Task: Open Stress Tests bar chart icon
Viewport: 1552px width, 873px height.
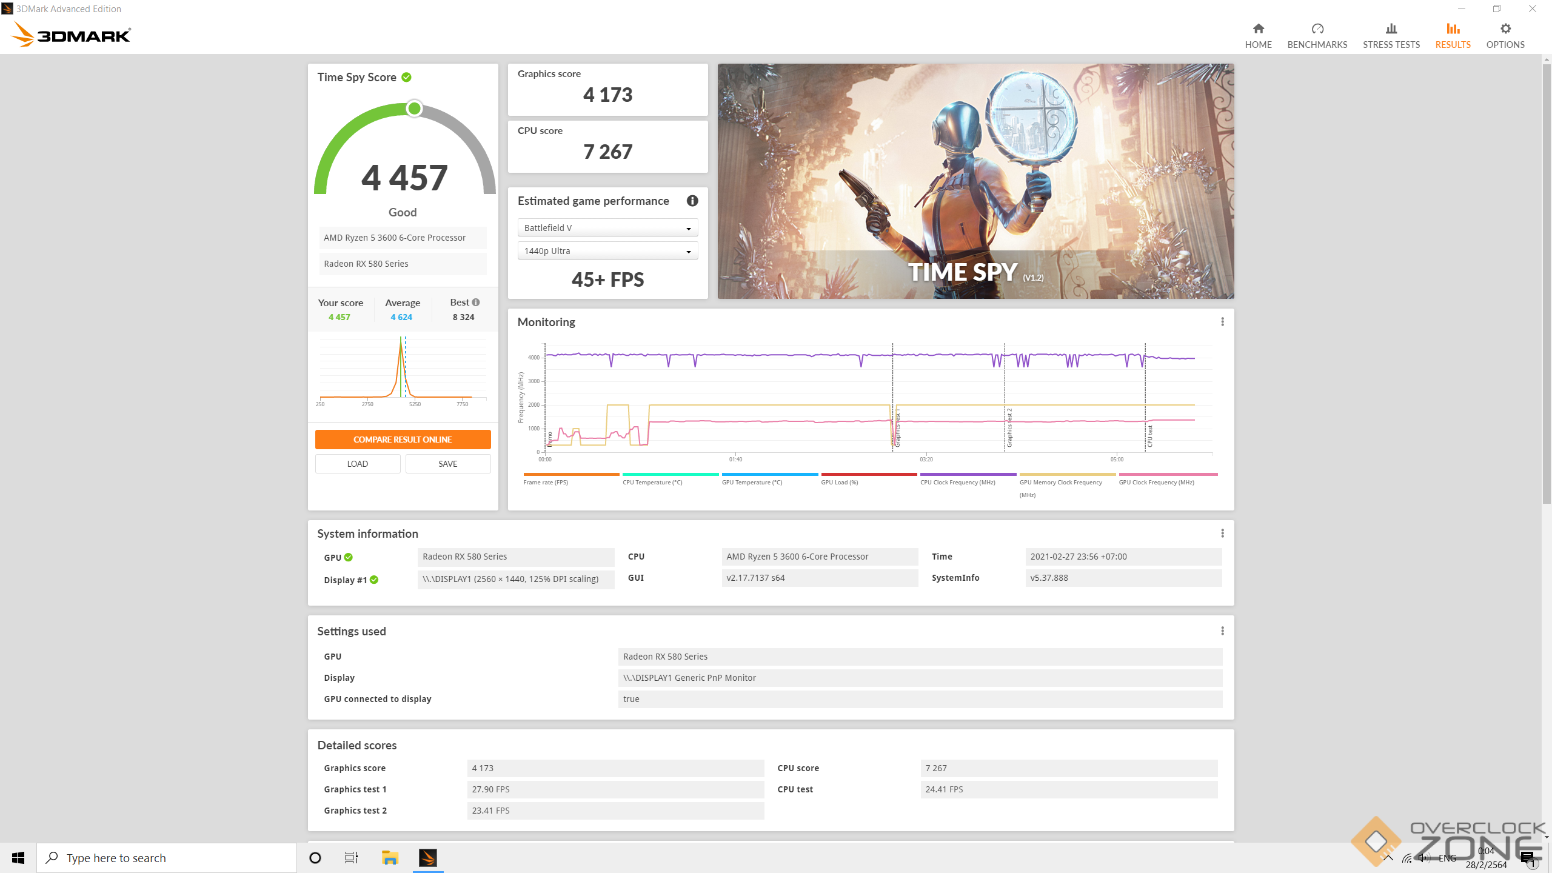Action: pos(1391,28)
